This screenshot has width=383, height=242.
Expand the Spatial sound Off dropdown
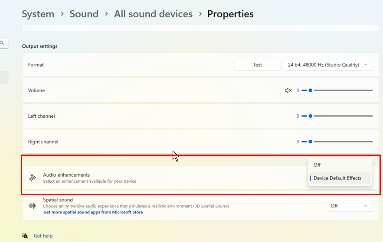point(349,206)
